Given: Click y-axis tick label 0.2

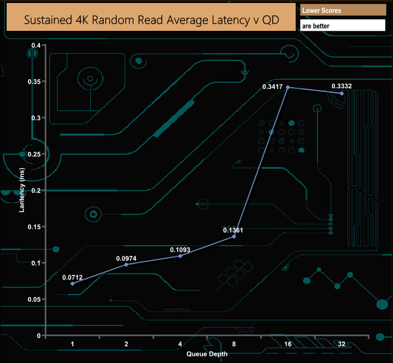Looking at the screenshot, I should tap(36, 191).
